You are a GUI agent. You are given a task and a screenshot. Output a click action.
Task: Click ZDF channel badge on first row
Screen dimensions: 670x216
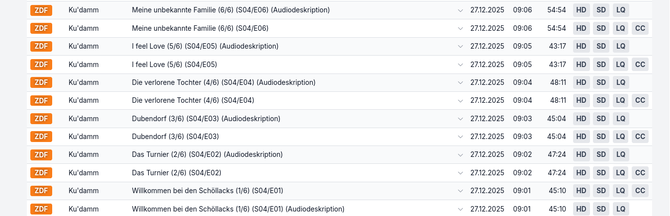point(41,10)
